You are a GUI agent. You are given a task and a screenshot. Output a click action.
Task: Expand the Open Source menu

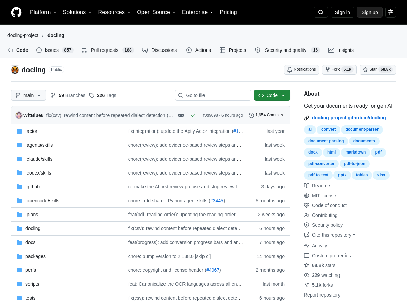click(x=156, y=12)
